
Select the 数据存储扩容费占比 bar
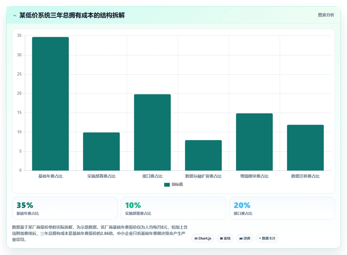pyautogui.click(x=203, y=155)
